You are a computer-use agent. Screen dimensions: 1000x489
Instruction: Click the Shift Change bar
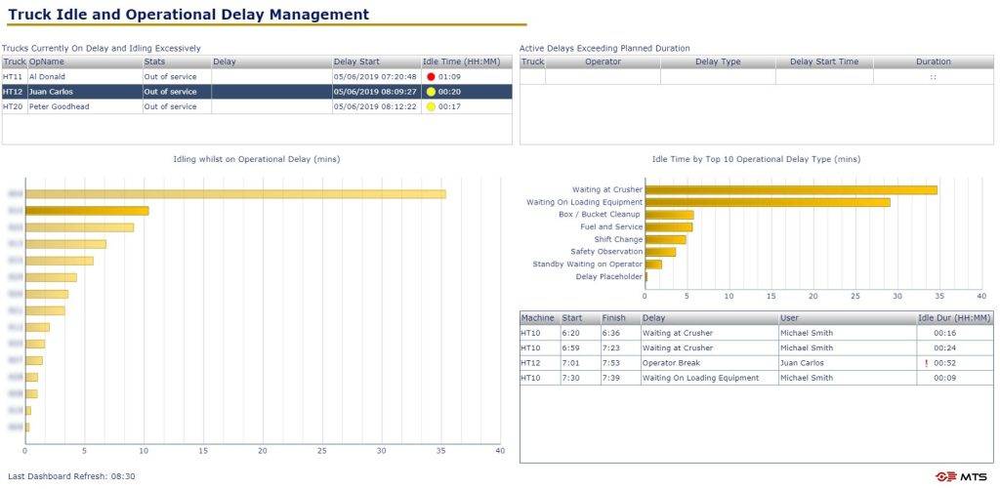pyautogui.click(x=665, y=240)
